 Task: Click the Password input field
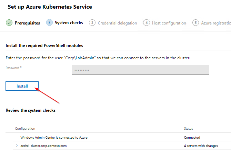click(140, 70)
